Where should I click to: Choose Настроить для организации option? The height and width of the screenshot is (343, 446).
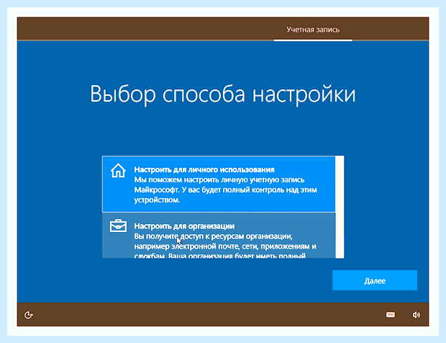pyautogui.click(x=219, y=236)
